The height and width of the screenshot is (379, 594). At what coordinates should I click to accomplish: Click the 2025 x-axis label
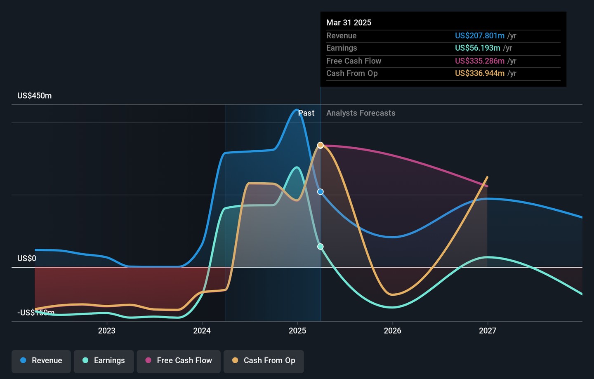[297, 331]
